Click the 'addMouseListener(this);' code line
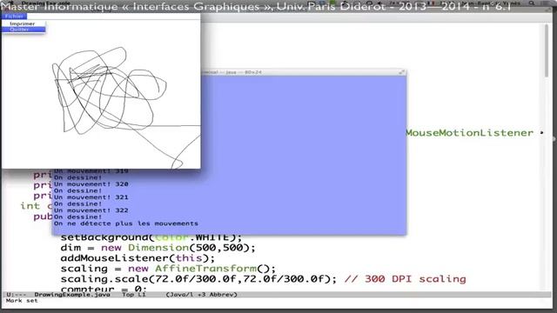 pyautogui.click(x=138, y=258)
